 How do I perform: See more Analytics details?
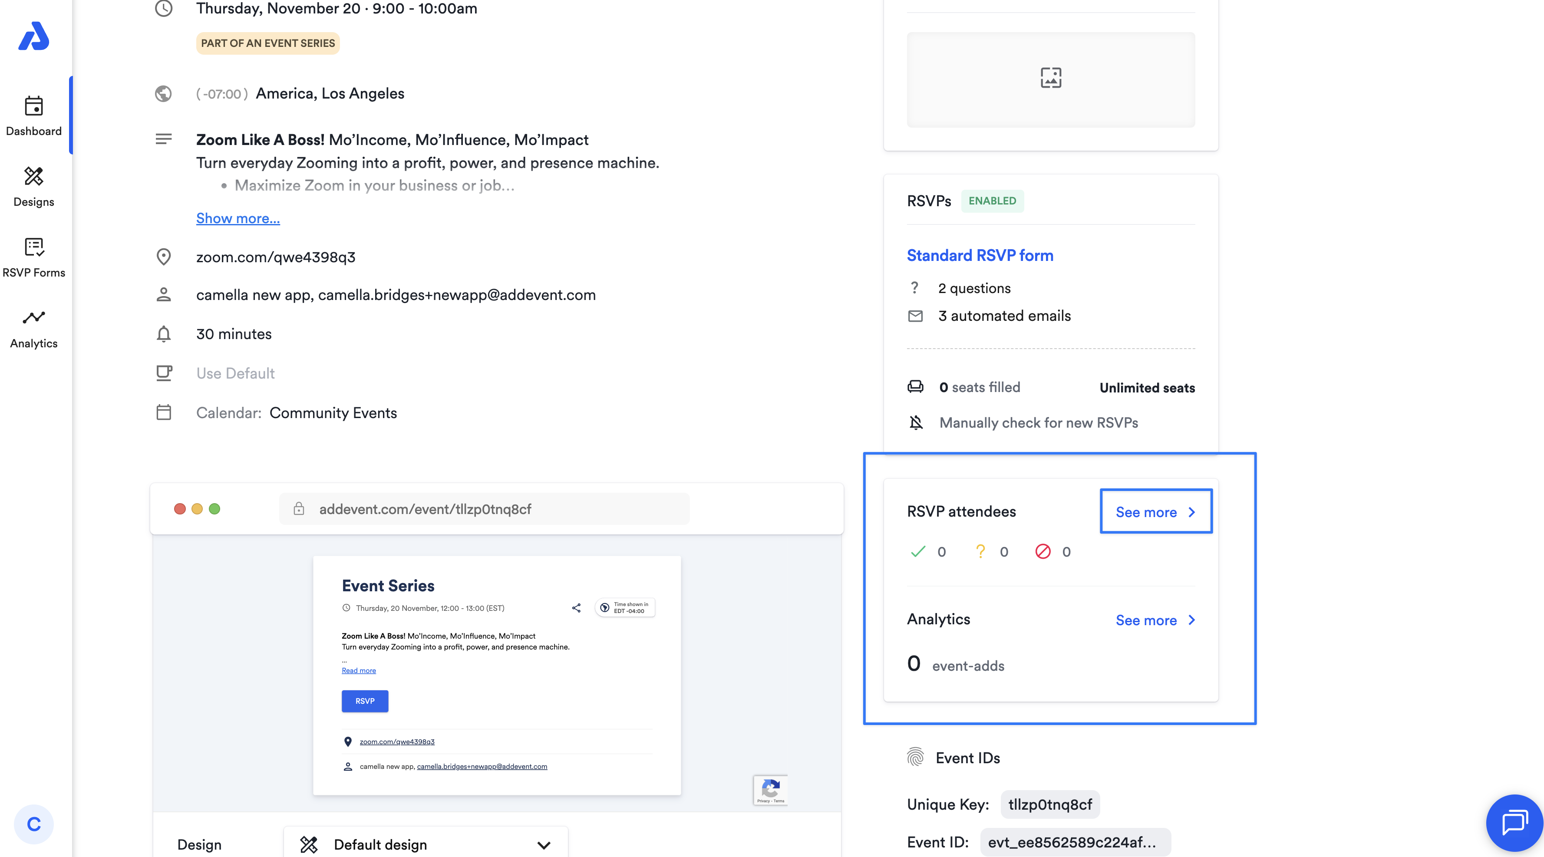coord(1155,620)
